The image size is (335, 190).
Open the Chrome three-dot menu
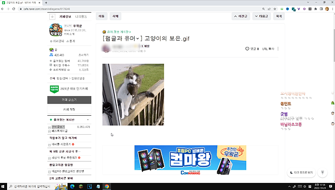click(x=332, y=9)
